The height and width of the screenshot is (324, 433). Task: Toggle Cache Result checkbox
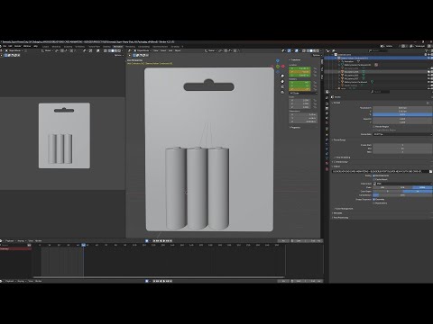tap(373, 179)
